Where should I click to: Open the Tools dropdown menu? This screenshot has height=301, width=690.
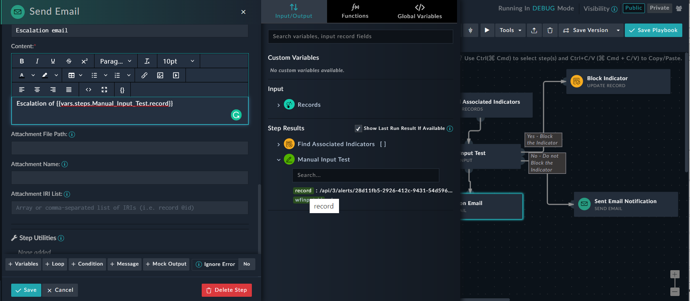click(510, 30)
